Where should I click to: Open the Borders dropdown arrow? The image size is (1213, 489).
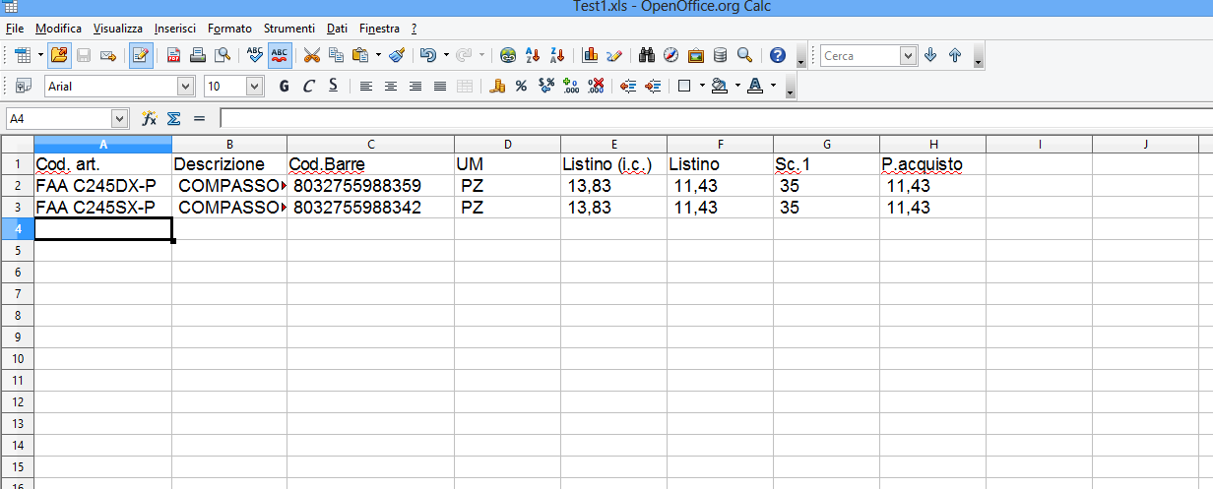tap(702, 87)
